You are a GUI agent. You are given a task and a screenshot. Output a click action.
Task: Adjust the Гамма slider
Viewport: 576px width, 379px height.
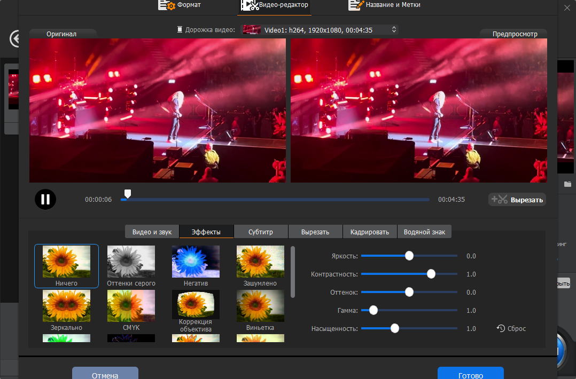pyautogui.click(x=409, y=310)
